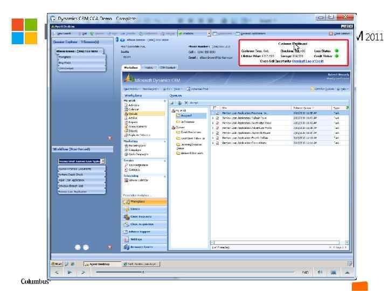
Task: Switch to the CRM Contact tab
Action: point(168,67)
